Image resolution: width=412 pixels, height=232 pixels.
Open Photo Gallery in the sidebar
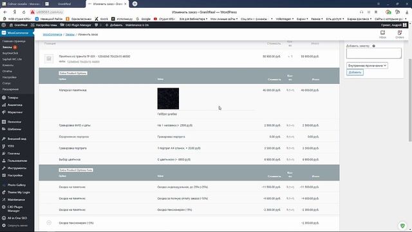tap(16, 185)
